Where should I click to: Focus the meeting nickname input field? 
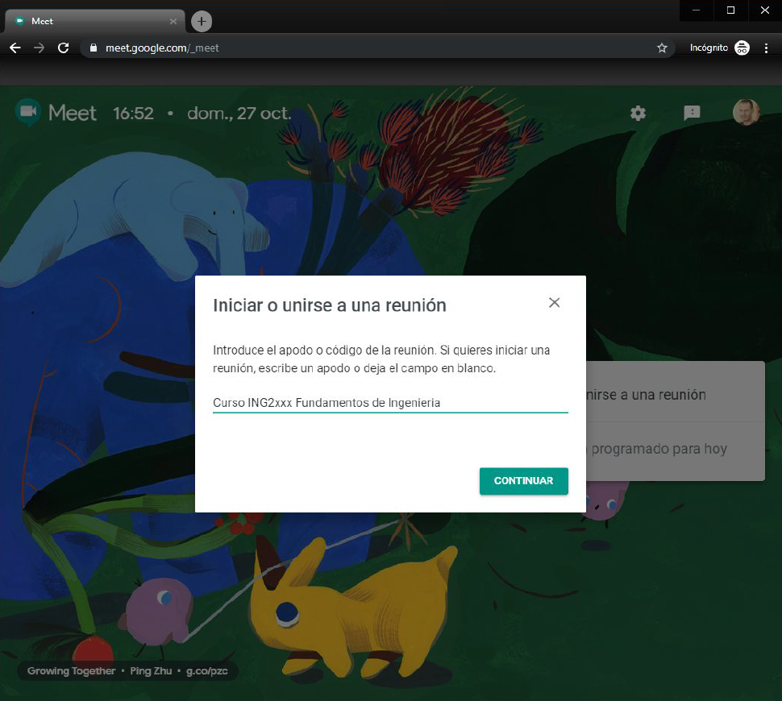pyautogui.click(x=390, y=403)
